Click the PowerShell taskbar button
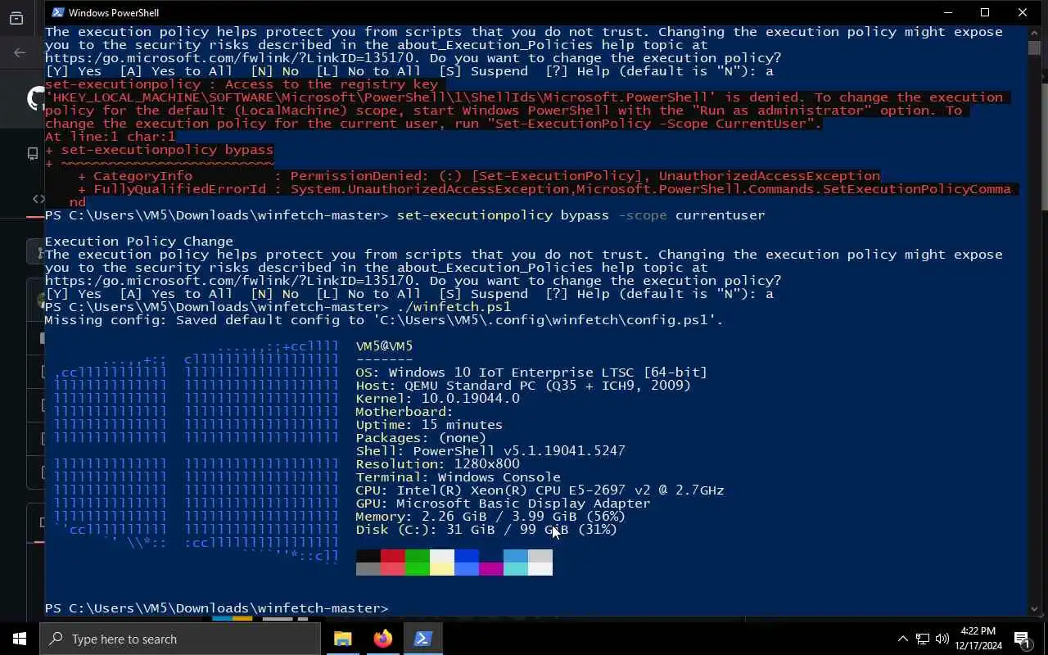The image size is (1048, 655). point(422,639)
